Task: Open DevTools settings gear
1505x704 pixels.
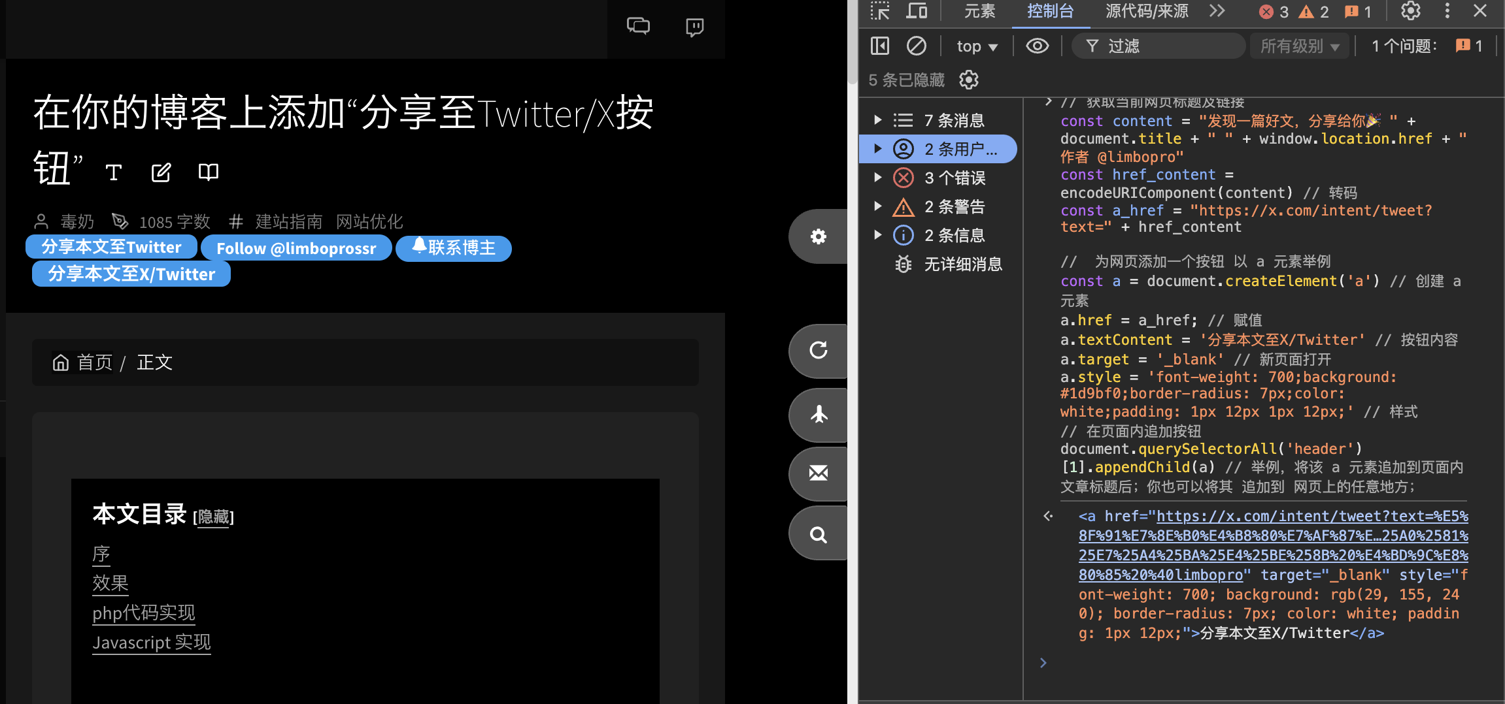Action: point(1411,11)
